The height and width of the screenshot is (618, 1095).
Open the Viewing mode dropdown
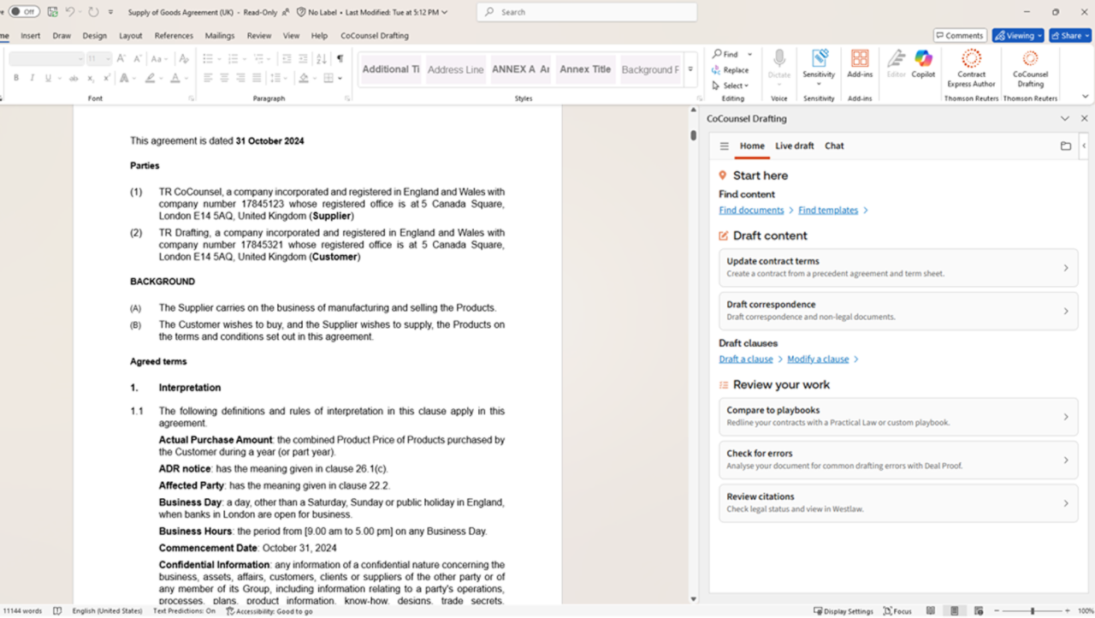1018,36
